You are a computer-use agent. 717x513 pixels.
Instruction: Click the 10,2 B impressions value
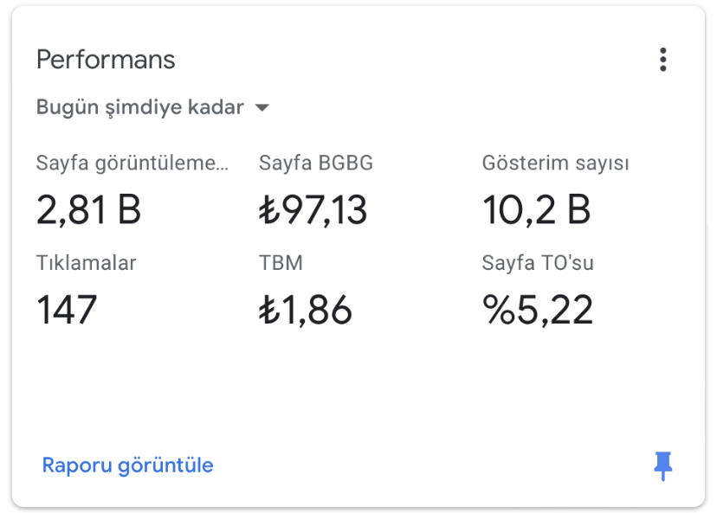point(536,209)
